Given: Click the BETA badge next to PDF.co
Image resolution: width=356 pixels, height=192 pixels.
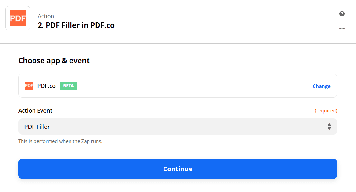Looking at the screenshot, I should click(68, 86).
